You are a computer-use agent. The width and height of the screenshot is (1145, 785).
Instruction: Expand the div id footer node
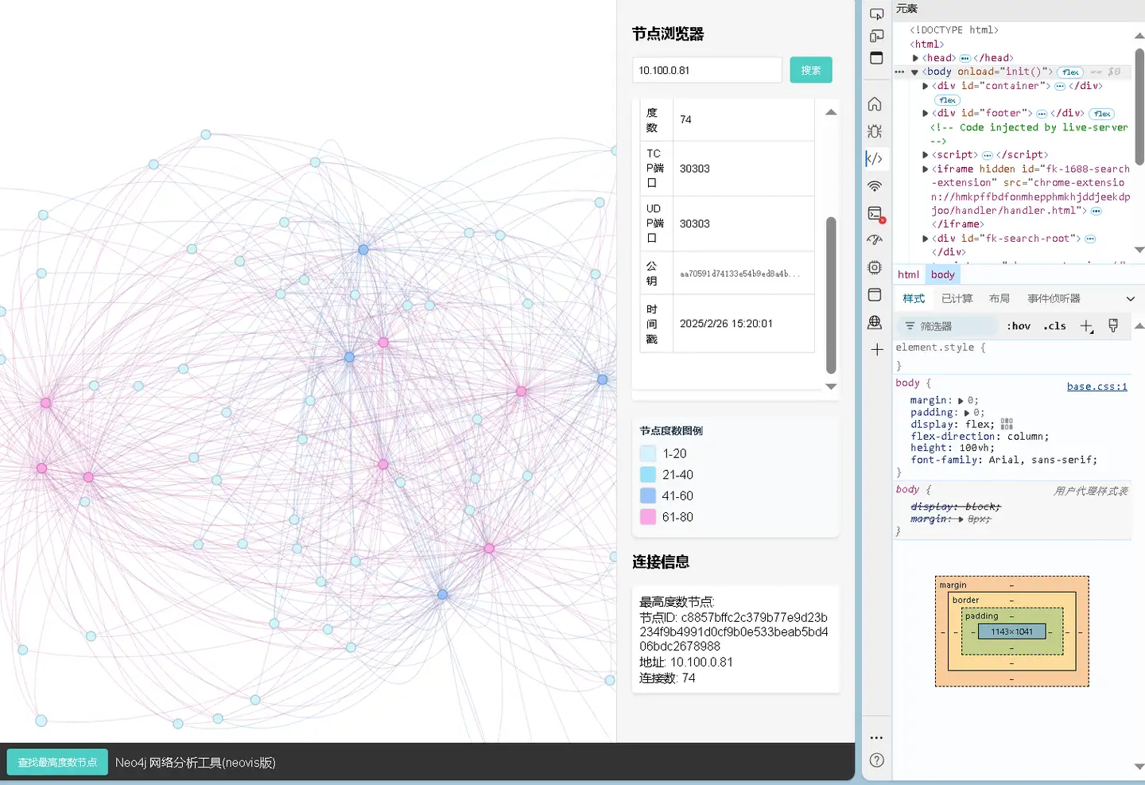pos(925,113)
